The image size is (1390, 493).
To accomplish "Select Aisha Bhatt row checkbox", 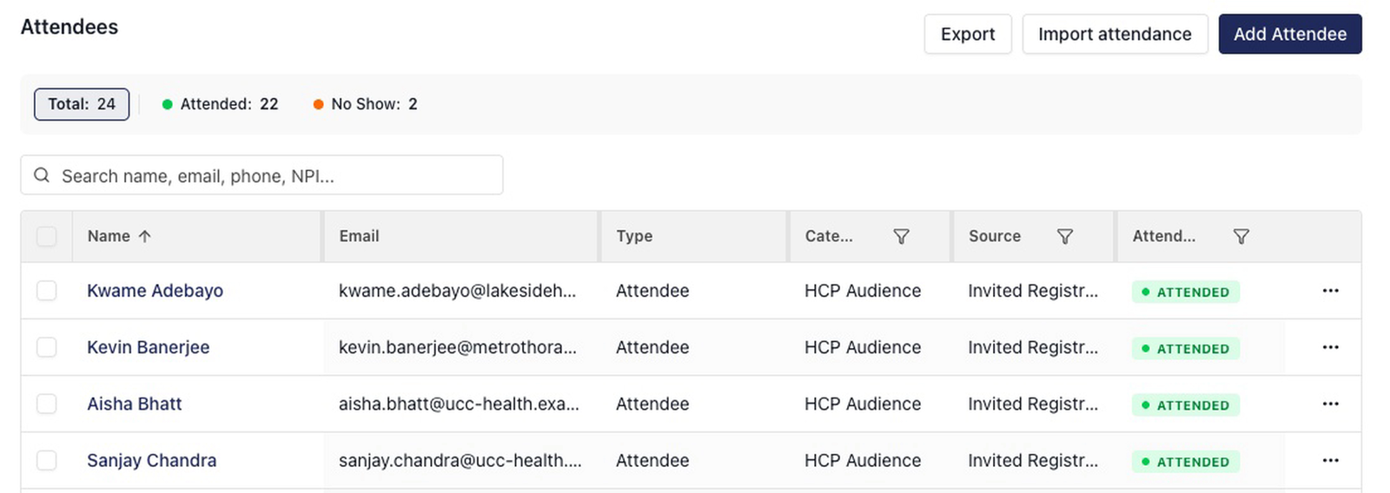I will click(x=47, y=404).
